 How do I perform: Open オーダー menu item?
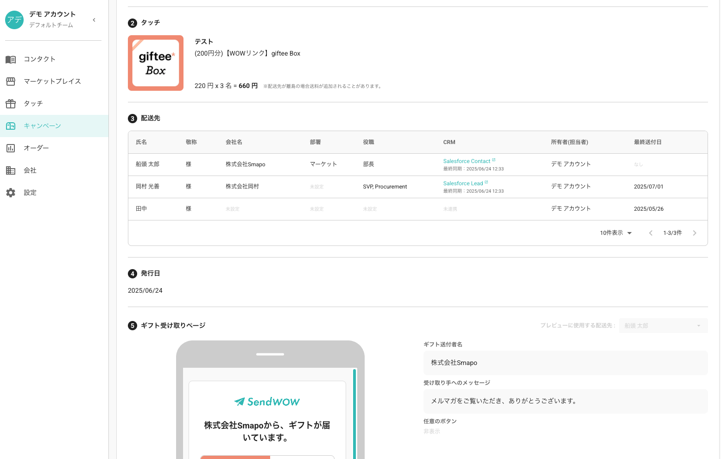tap(54, 148)
